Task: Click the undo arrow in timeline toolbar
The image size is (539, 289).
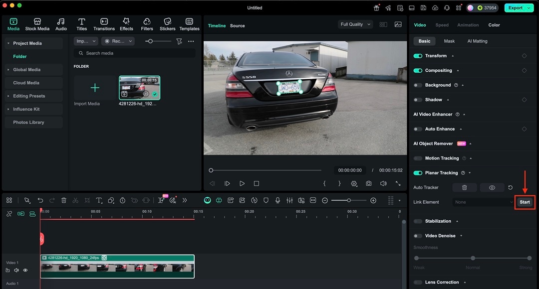Action: click(x=40, y=200)
